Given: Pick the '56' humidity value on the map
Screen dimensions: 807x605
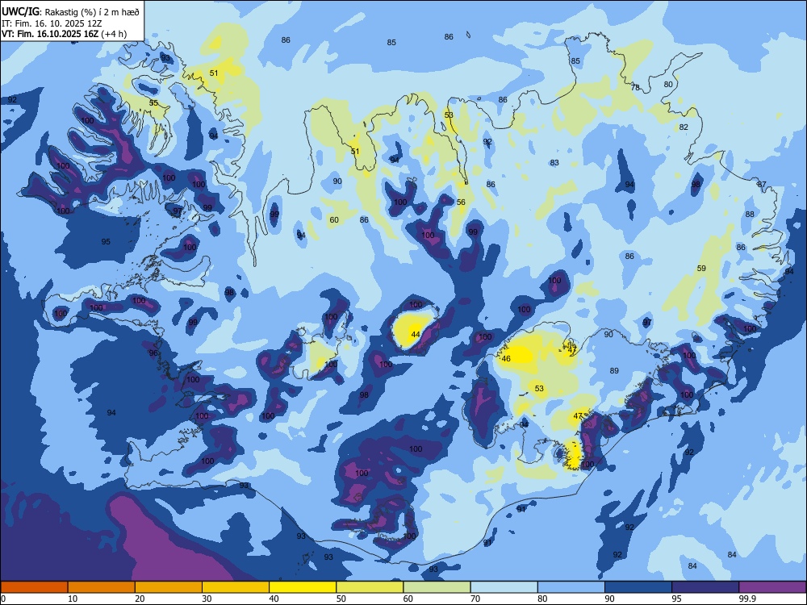Looking at the screenshot, I should pos(461,202).
